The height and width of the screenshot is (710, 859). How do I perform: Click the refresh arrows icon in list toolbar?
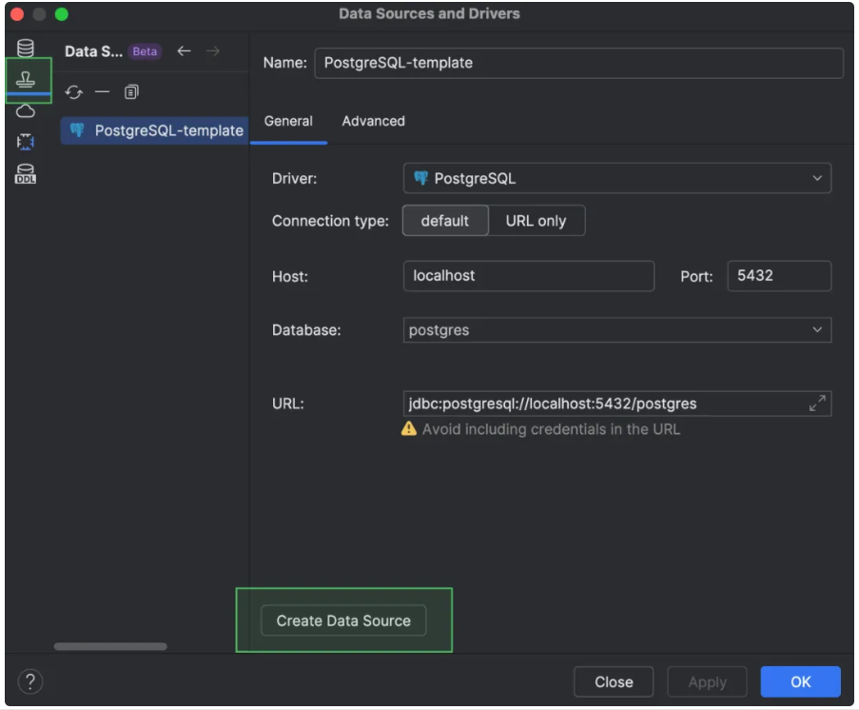point(73,92)
